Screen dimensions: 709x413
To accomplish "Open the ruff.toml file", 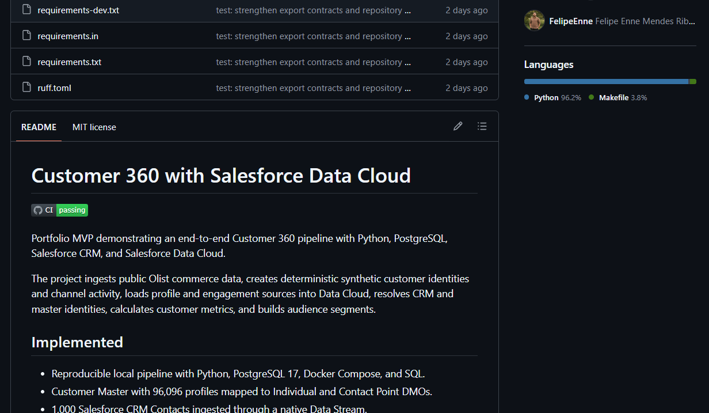I will point(55,88).
